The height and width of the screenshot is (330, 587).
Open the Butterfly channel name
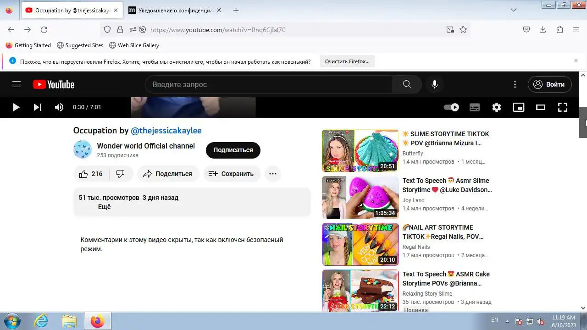click(x=413, y=154)
